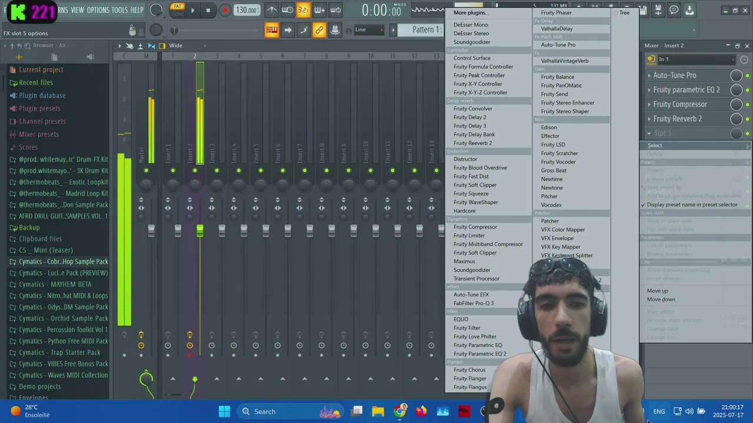
Task: Open HELP menu in menu bar
Action: click(x=137, y=10)
